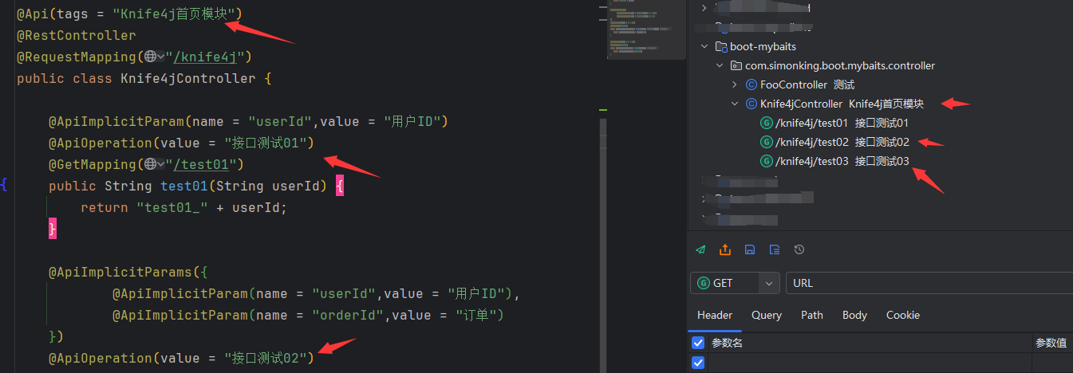Image resolution: width=1073 pixels, height=373 pixels.
Task: Switch to the Path tab
Action: tap(812, 315)
